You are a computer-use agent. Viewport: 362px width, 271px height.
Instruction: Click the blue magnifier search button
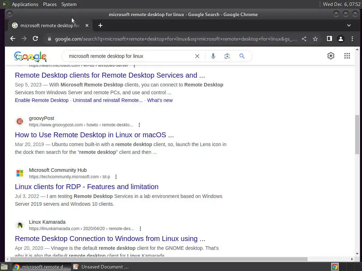(x=242, y=56)
